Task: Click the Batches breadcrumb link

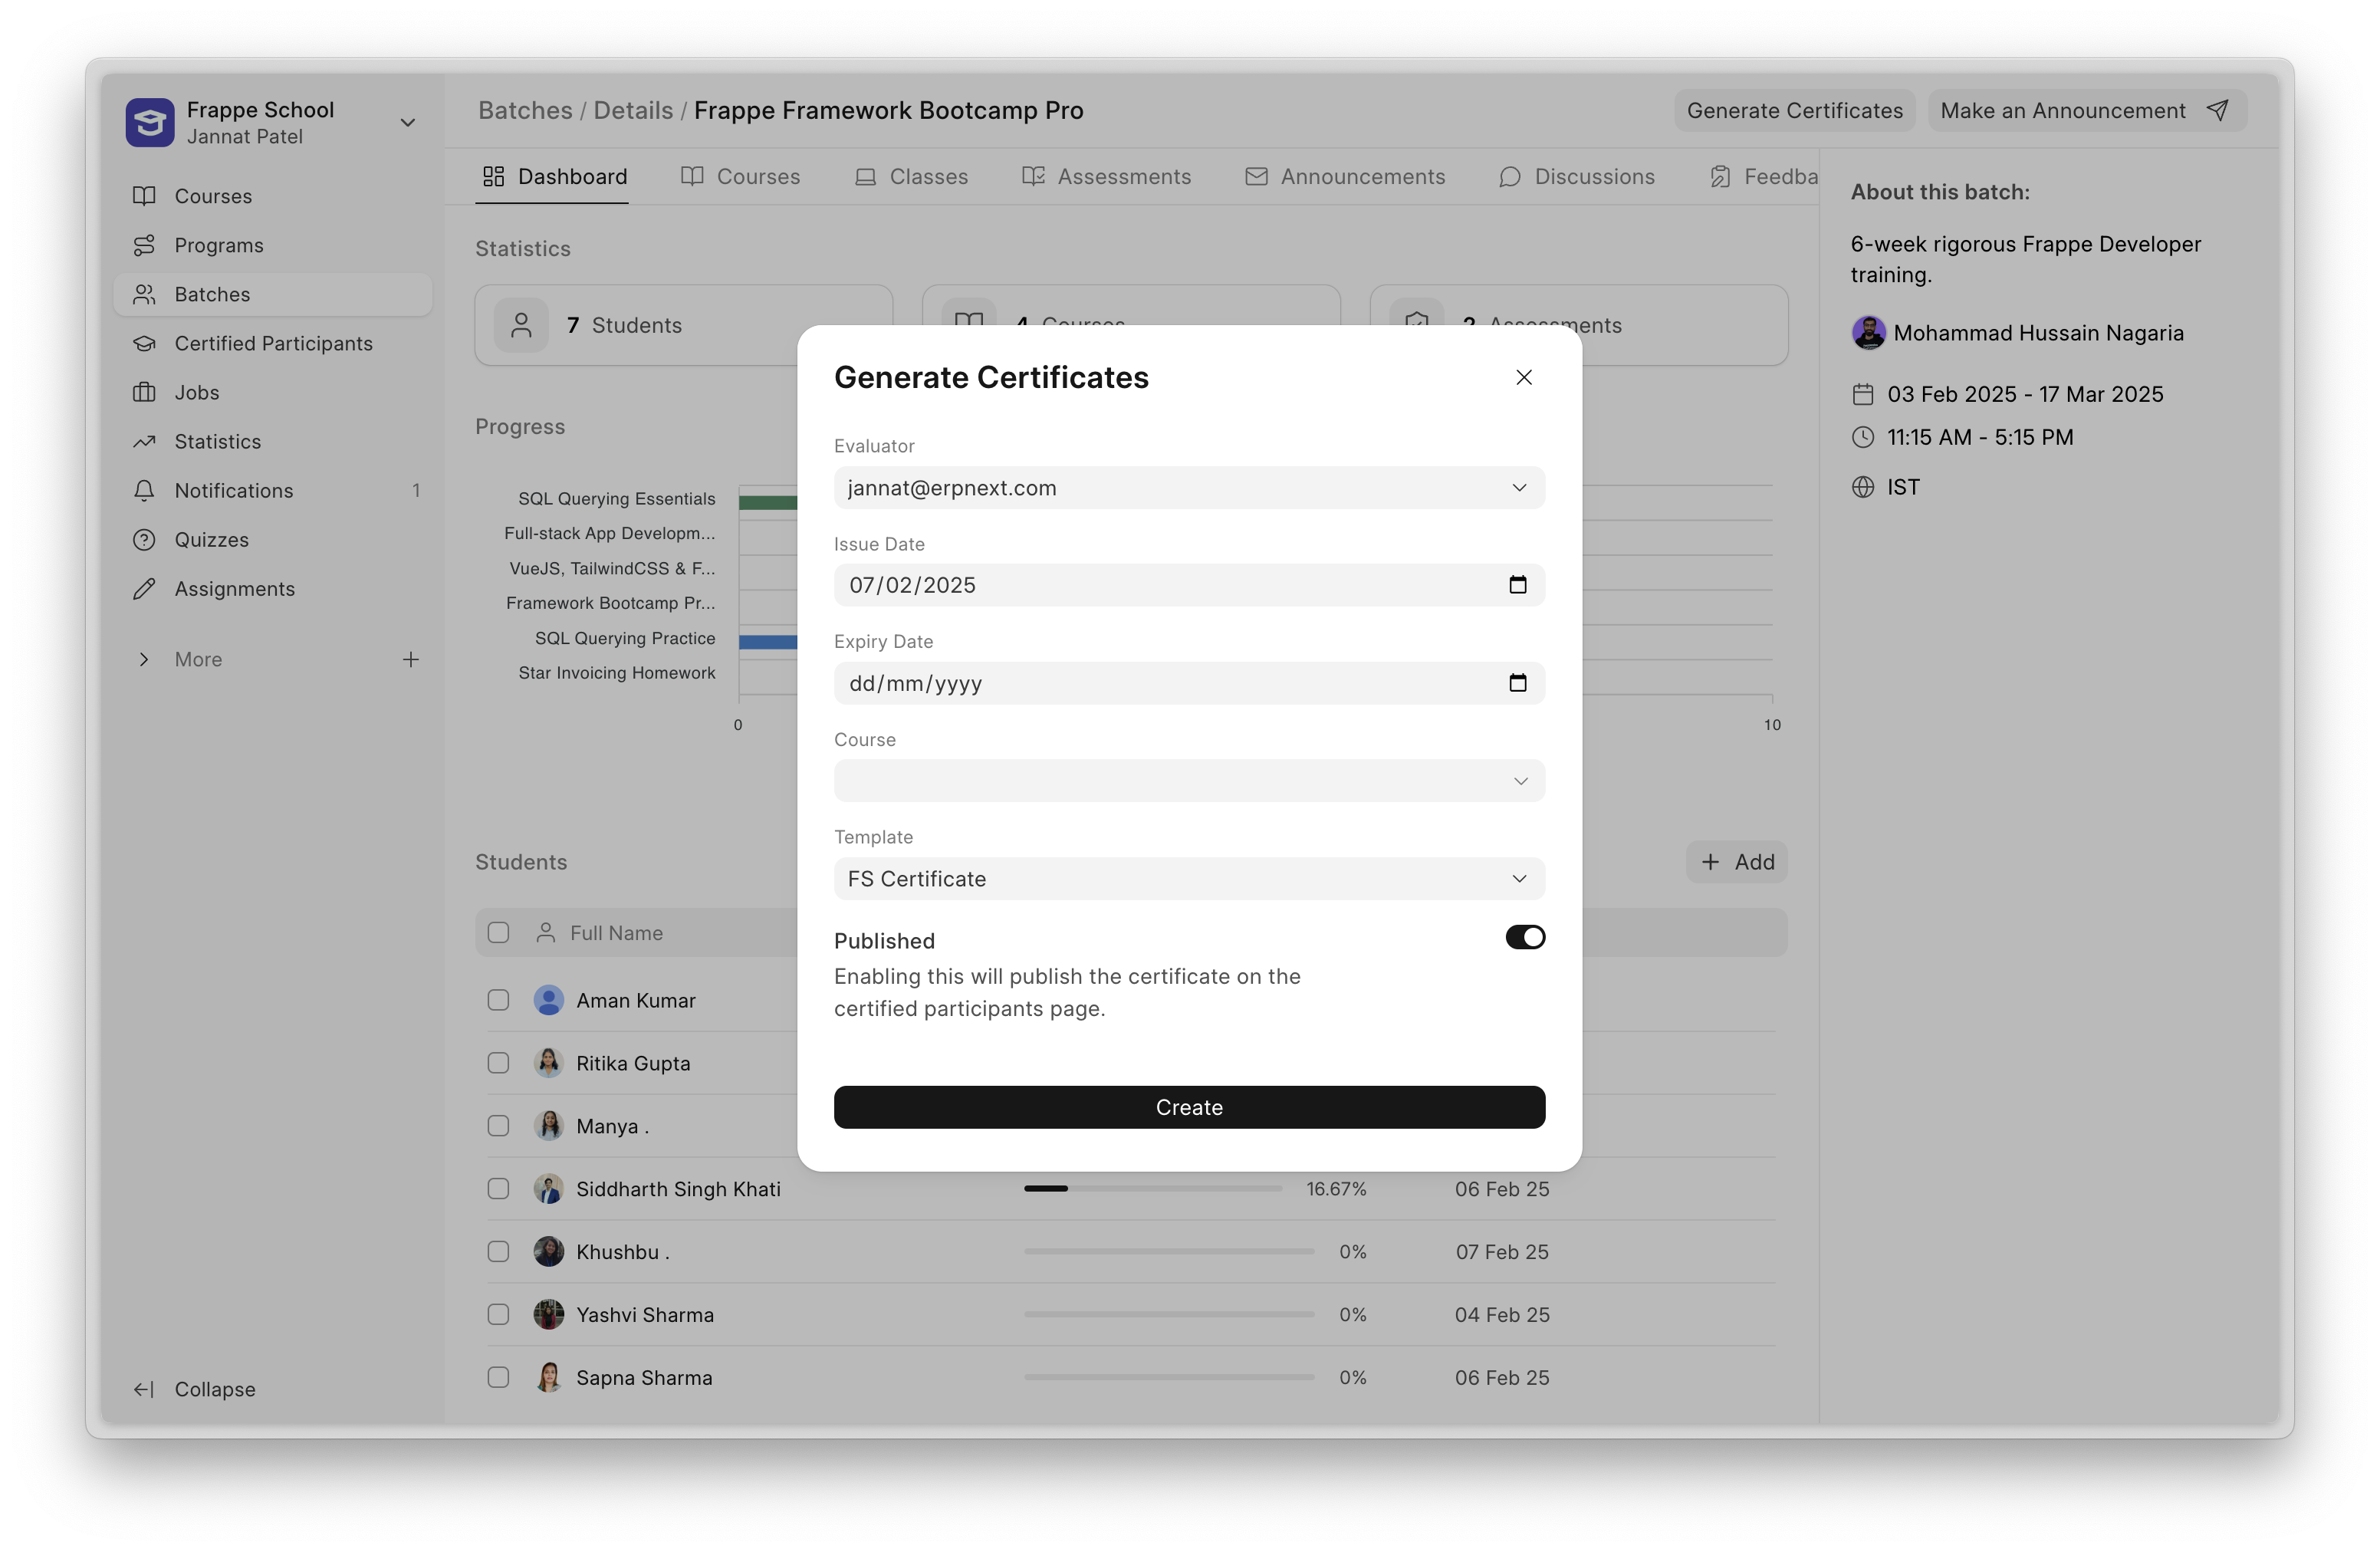Action: tap(525, 110)
